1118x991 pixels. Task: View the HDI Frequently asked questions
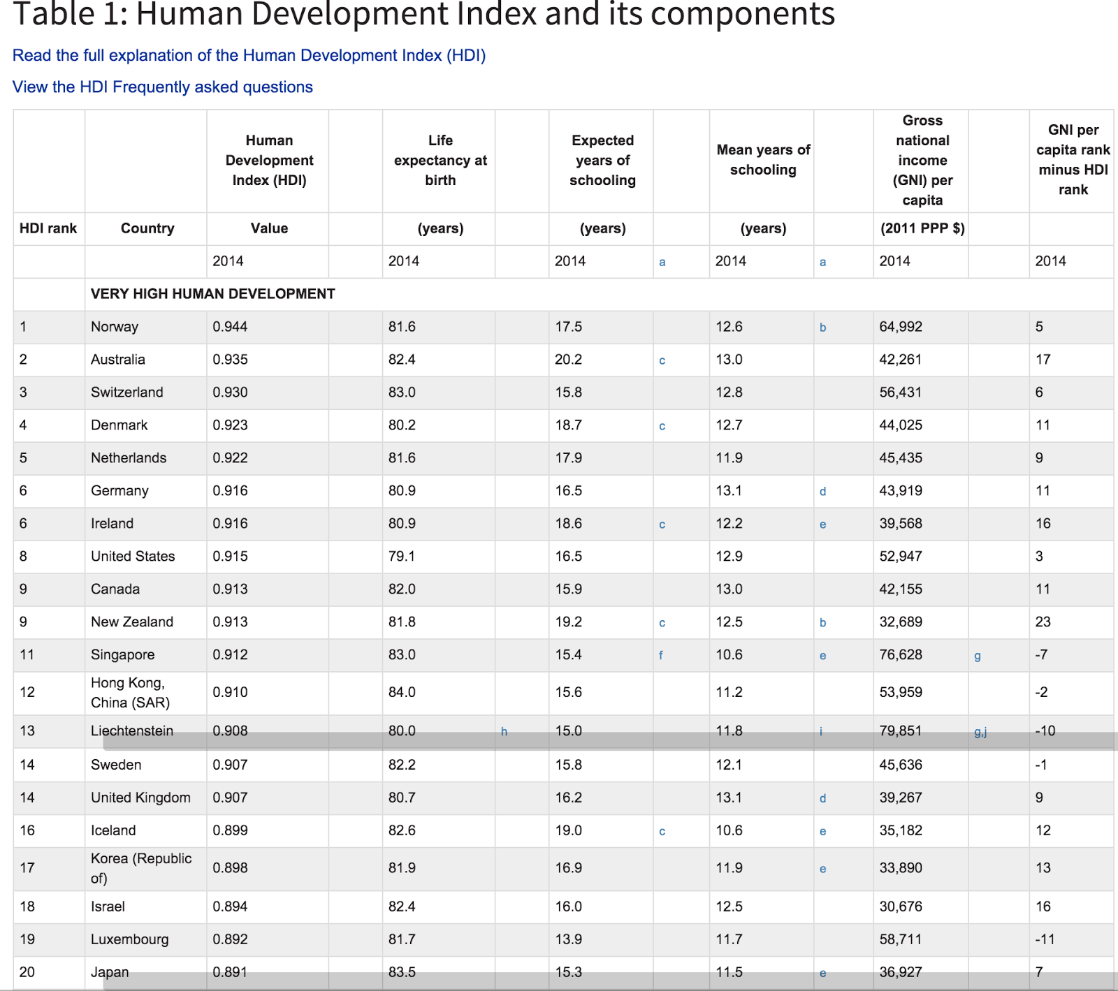click(x=162, y=87)
